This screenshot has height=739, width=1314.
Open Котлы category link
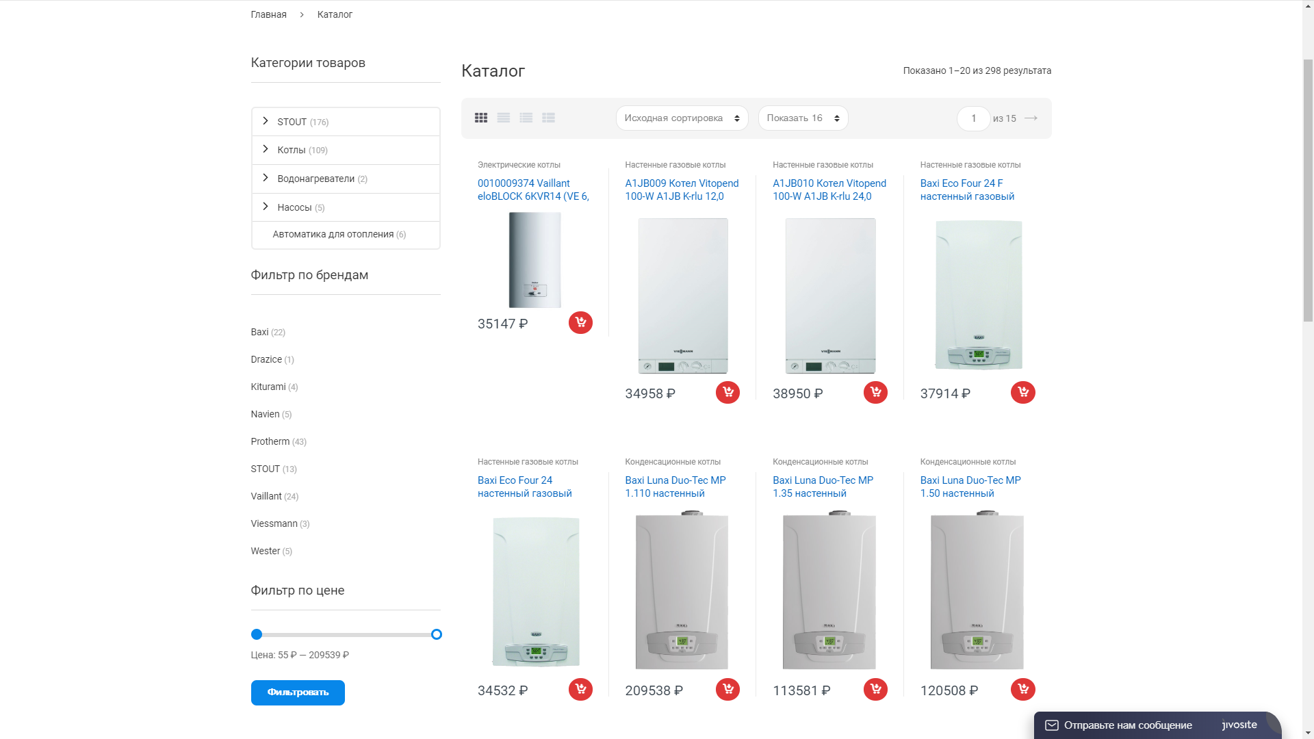[292, 150]
